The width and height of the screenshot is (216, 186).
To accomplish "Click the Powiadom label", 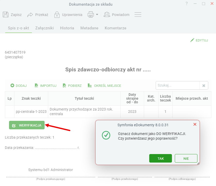I will 121,15.
